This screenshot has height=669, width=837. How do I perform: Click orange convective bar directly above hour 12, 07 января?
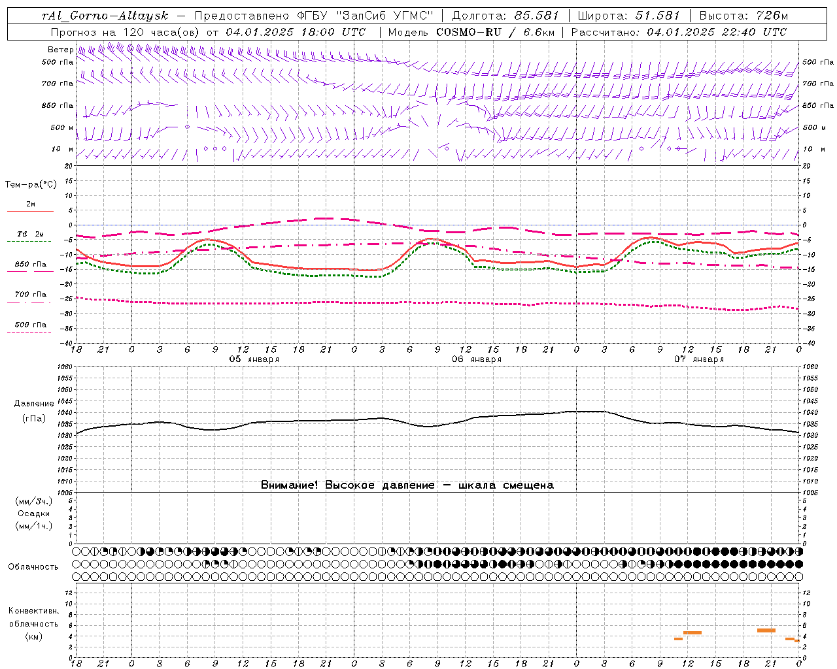click(x=692, y=632)
